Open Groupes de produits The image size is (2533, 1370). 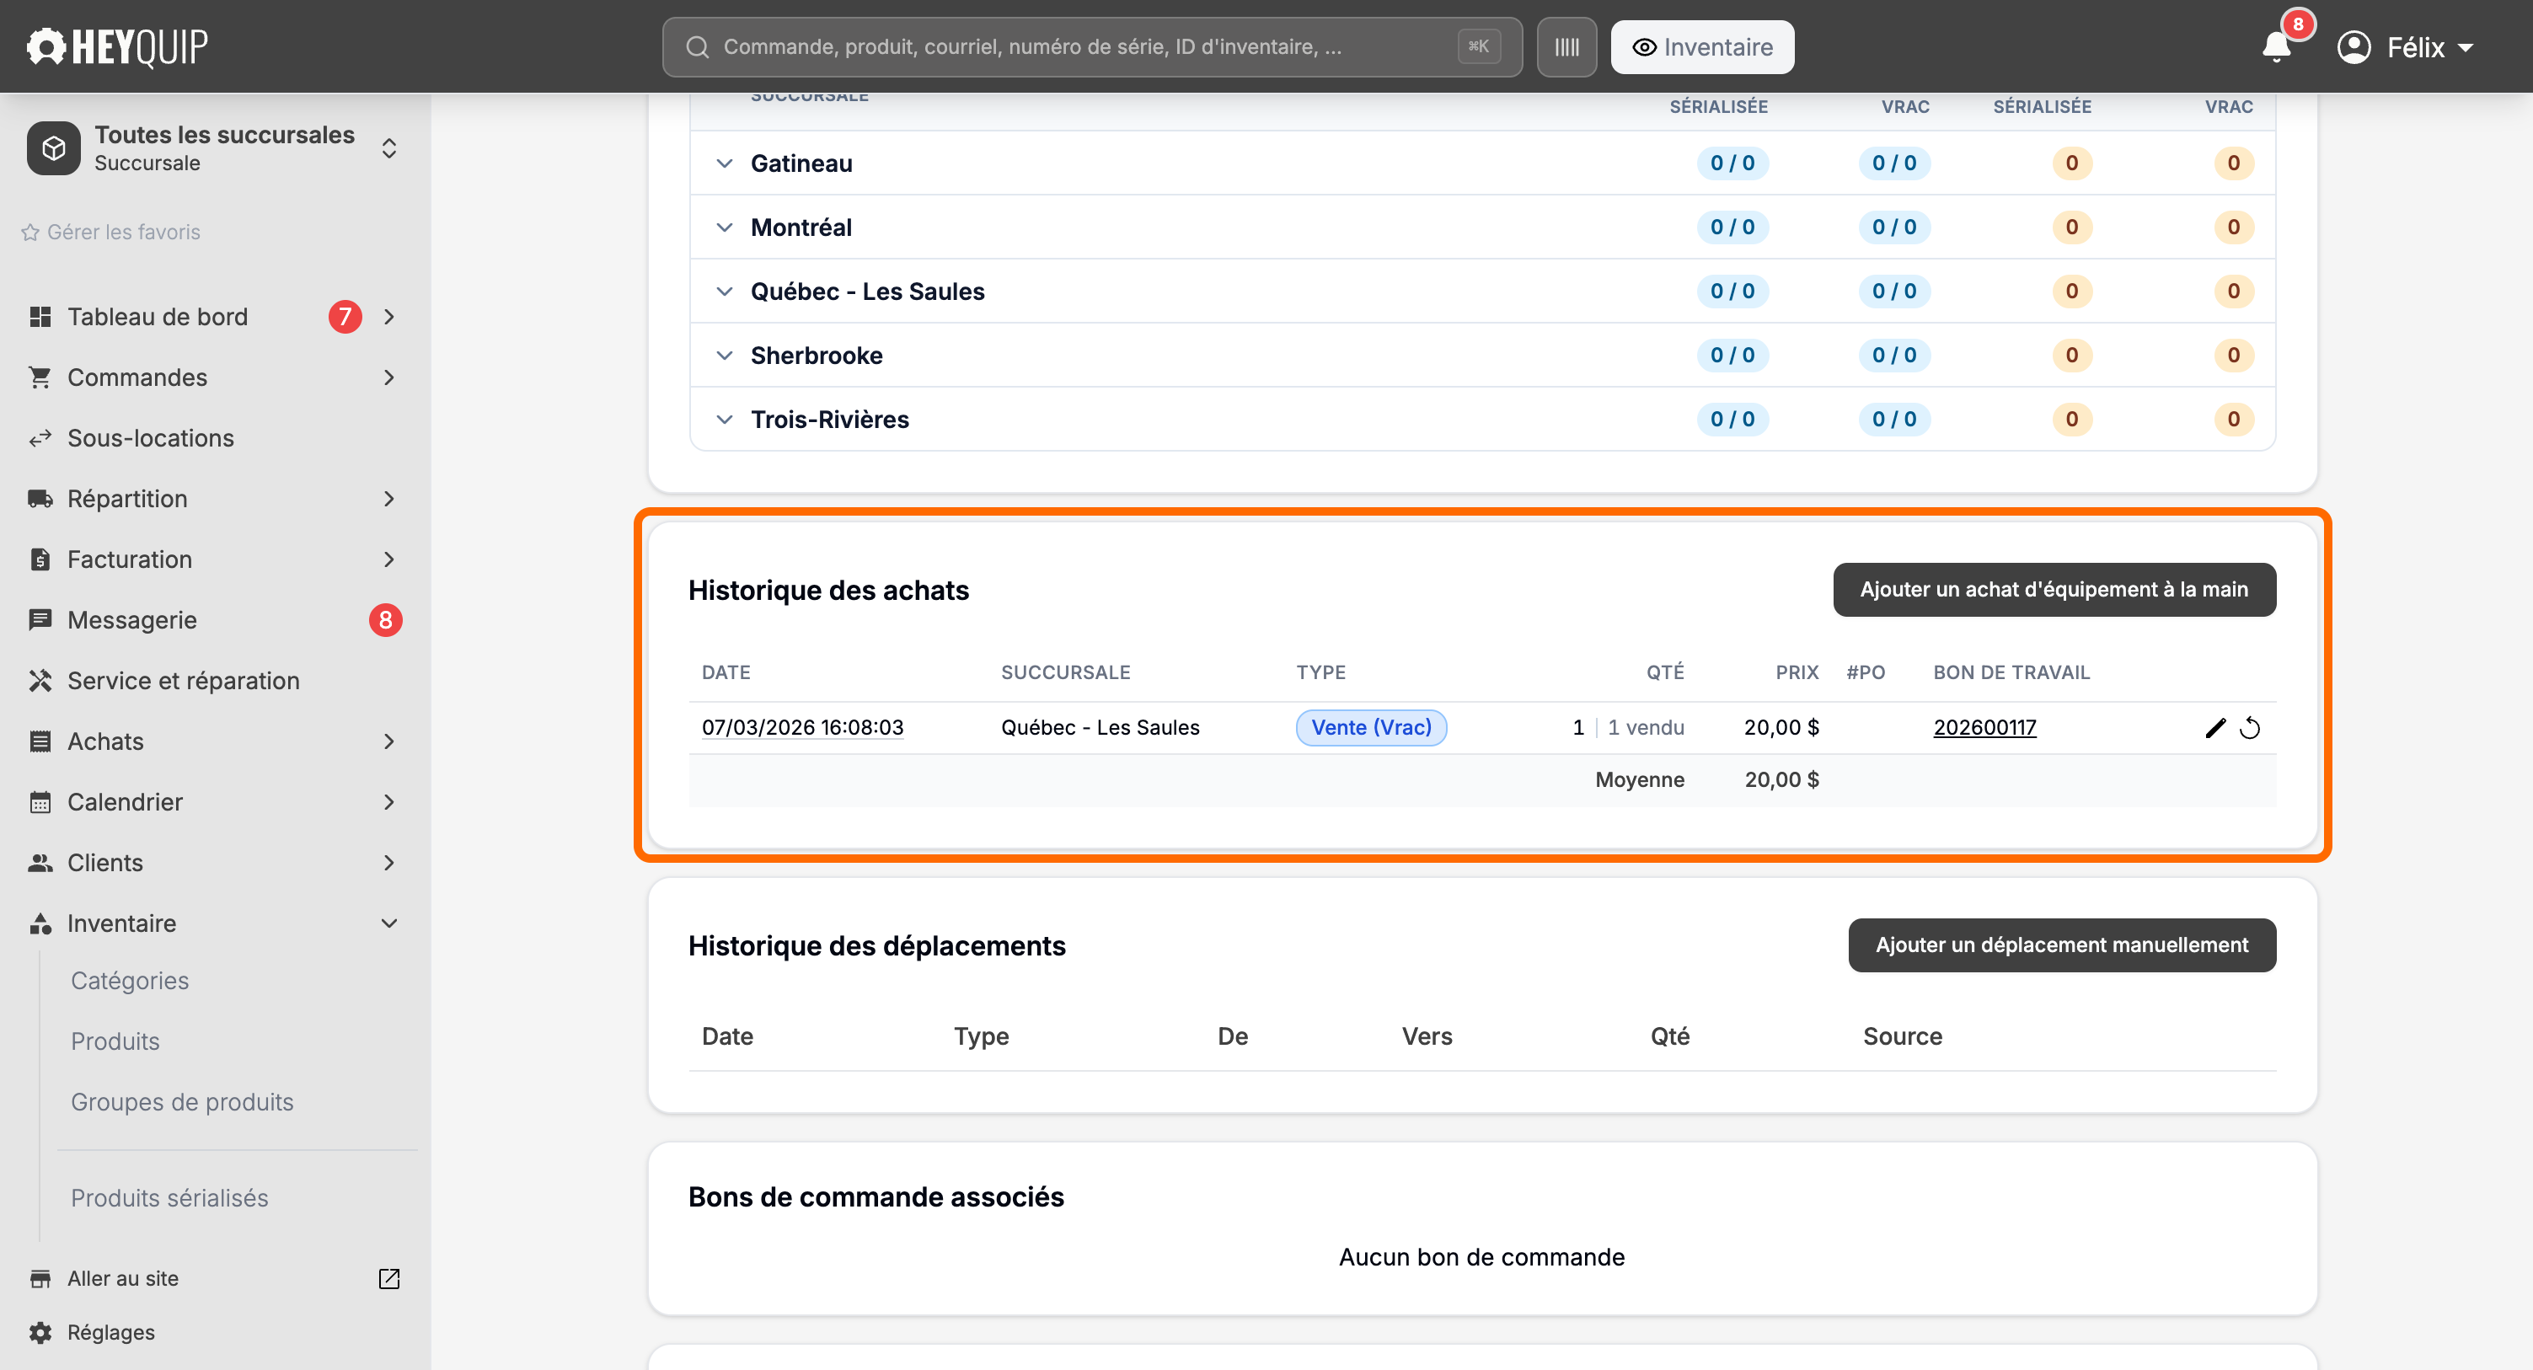click(182, 1101)
